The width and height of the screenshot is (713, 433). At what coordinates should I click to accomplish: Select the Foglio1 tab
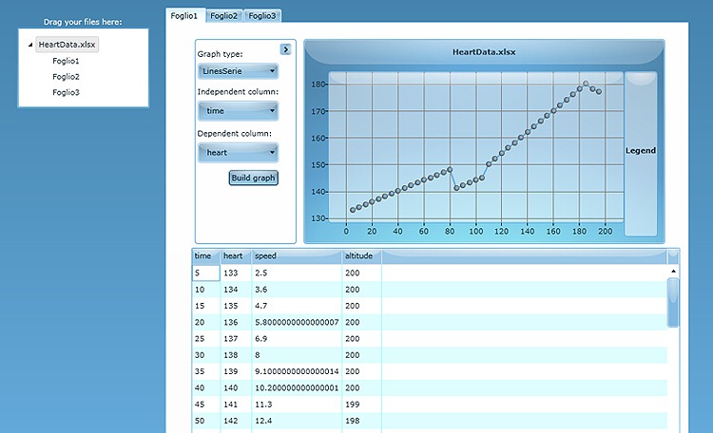(x=184, y=16)
